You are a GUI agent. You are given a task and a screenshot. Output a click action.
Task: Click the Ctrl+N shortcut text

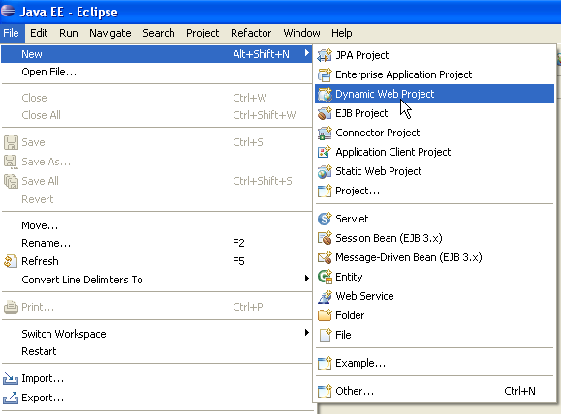pyautogui.click(x=519, y=391)
